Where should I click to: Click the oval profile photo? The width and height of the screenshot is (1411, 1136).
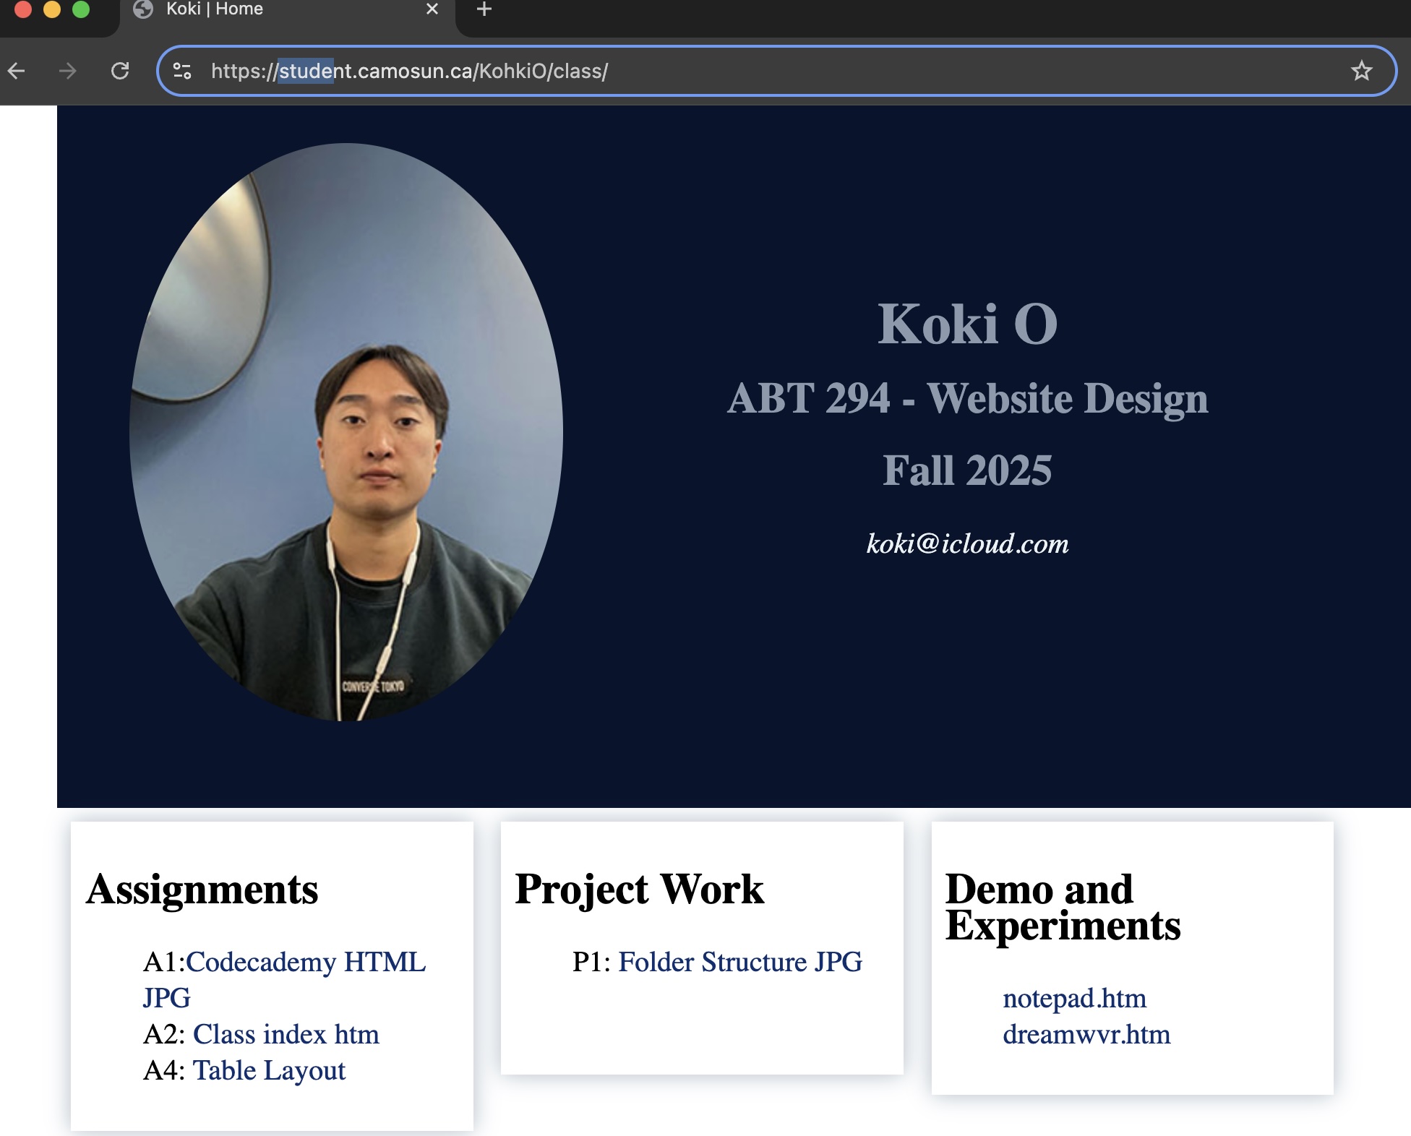[346, 432]
